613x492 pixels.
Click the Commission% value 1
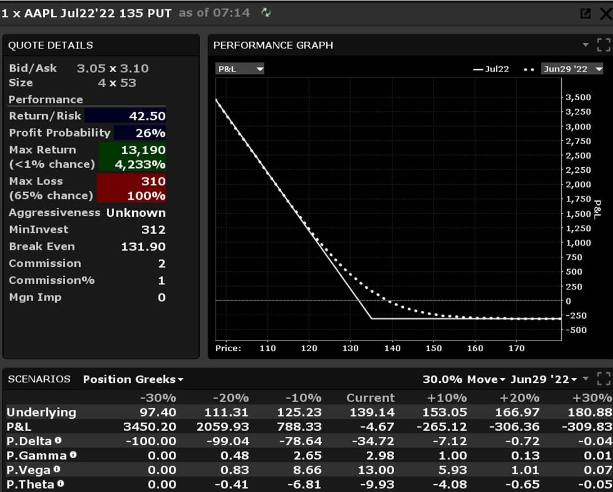(x=162, y=281)
